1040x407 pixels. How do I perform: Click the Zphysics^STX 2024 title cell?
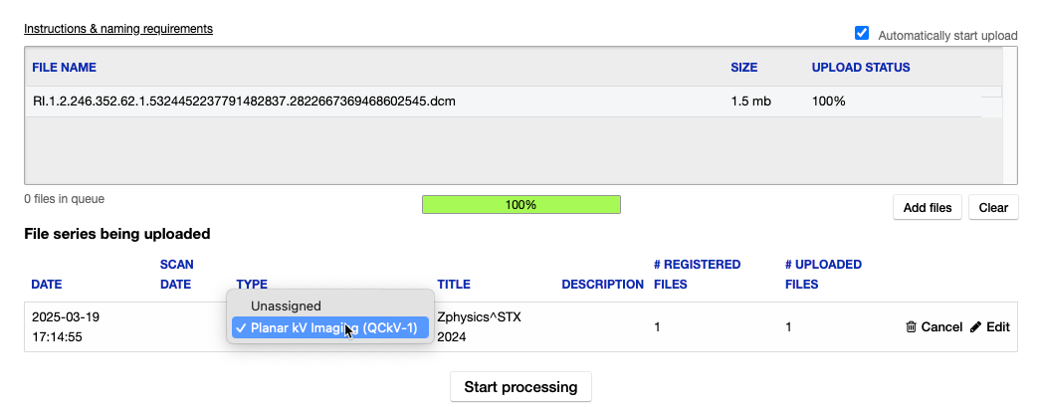pos(480,326)
